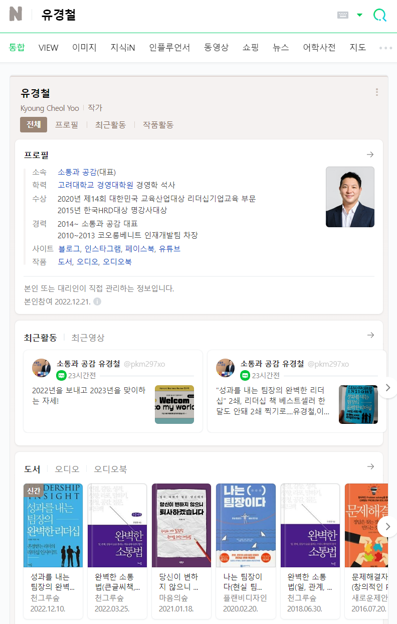The image size is (397, 624).
Task: Switch to the 최근영상 tab
Action: tap(88, 338)
